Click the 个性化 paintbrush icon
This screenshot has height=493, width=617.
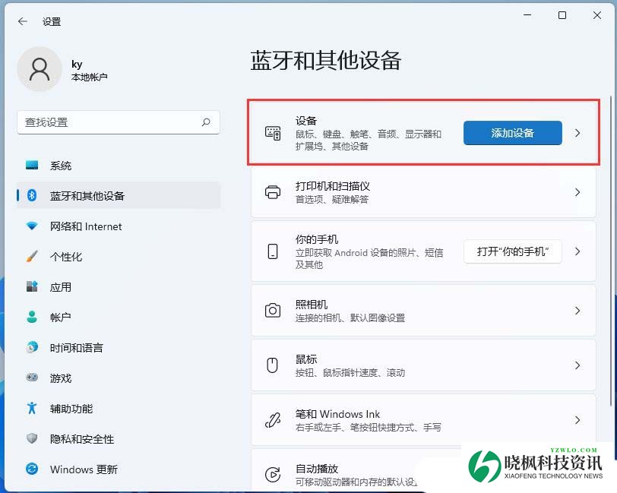coord(32,257)
